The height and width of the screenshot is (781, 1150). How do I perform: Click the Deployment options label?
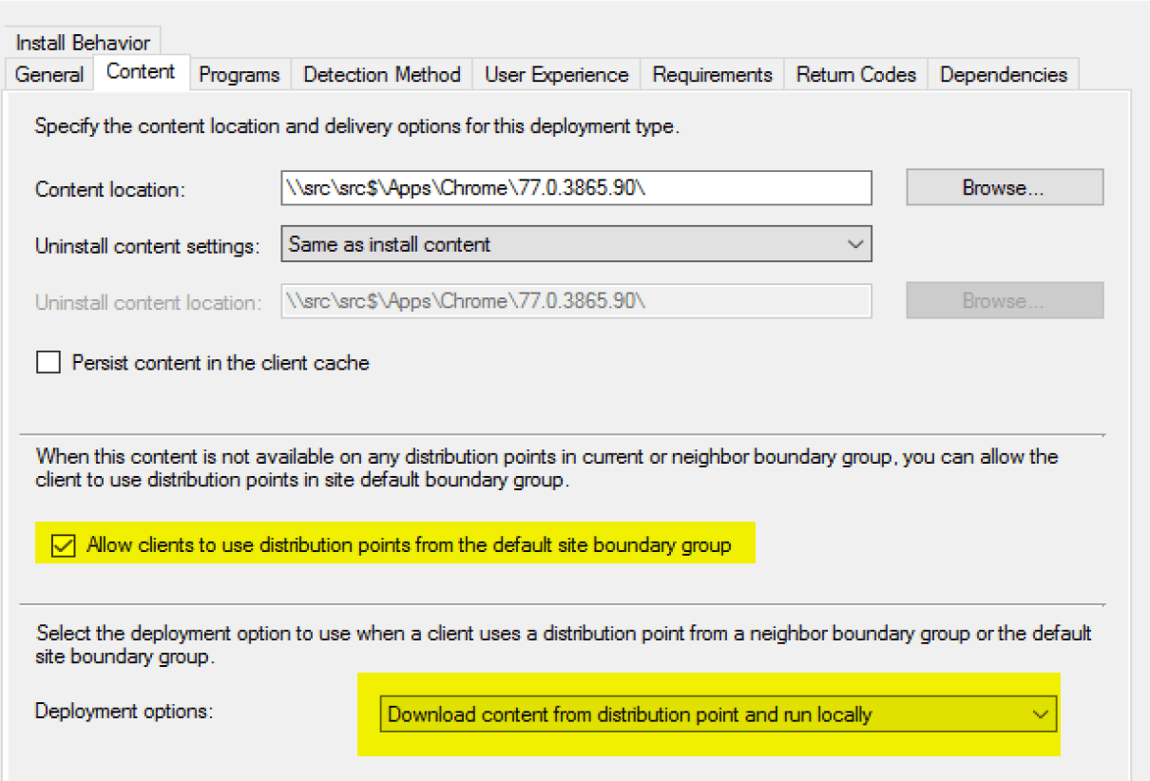(124, 711)
